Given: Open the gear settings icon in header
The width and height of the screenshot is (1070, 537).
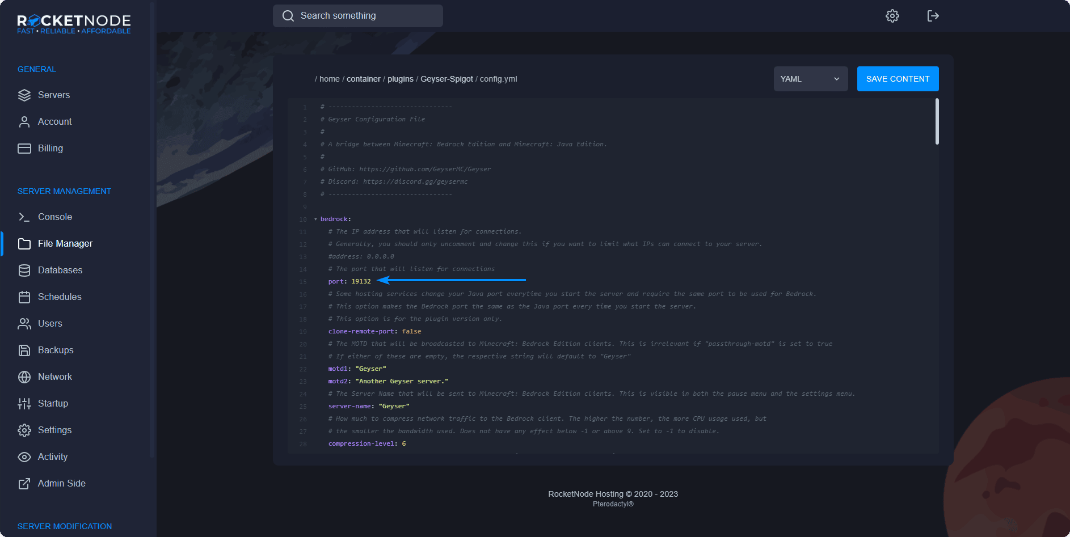Looking at the screenshot, I should pos(892,16).
